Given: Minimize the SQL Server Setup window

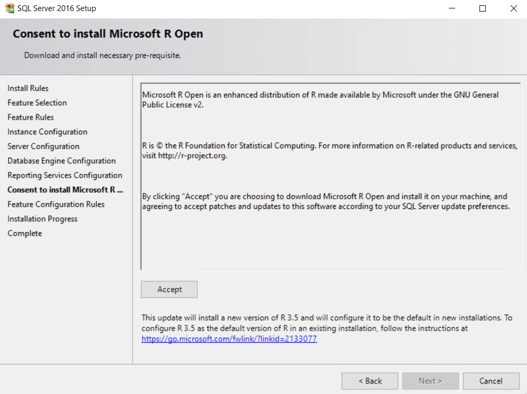Looking at the screenshot, I should 451,8.
